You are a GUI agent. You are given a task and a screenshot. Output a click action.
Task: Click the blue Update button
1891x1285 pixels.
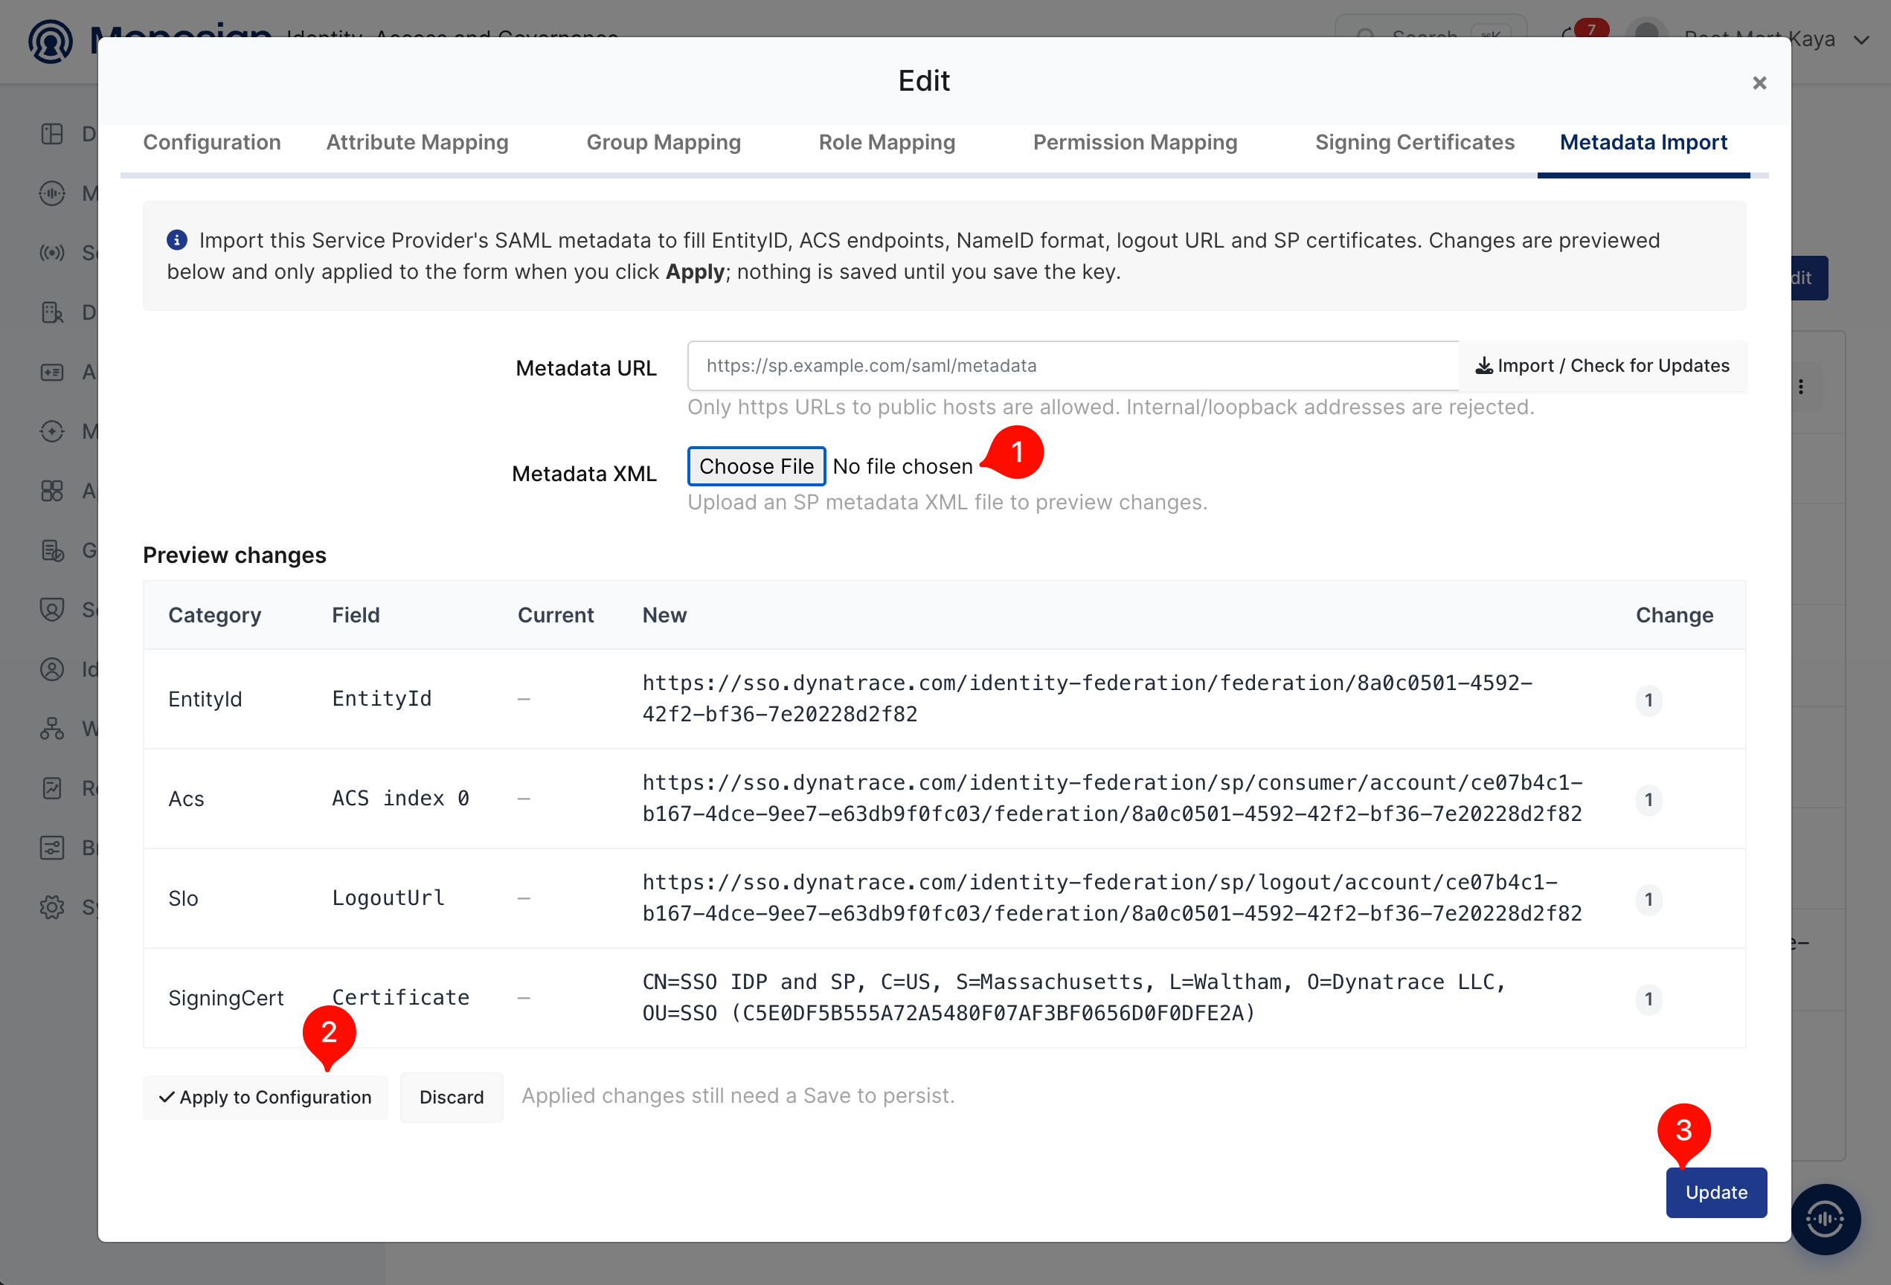coord(1716,1192)
